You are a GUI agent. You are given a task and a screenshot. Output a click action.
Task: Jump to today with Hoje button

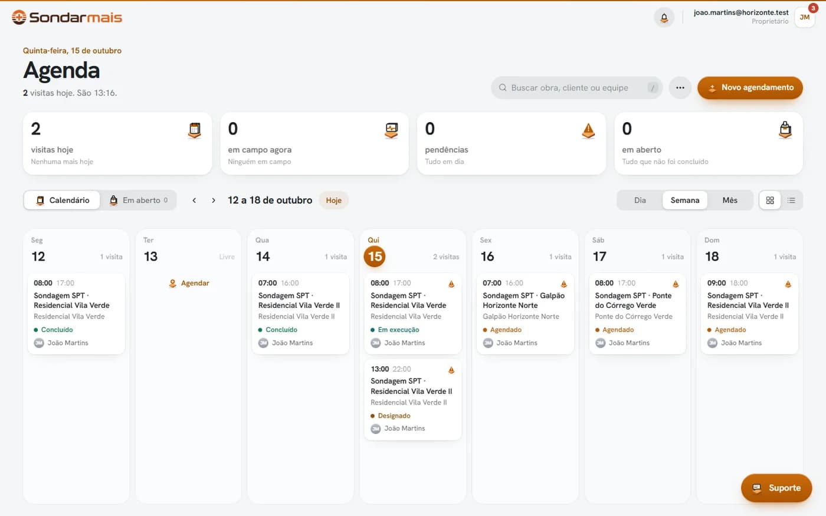[334, 201]
